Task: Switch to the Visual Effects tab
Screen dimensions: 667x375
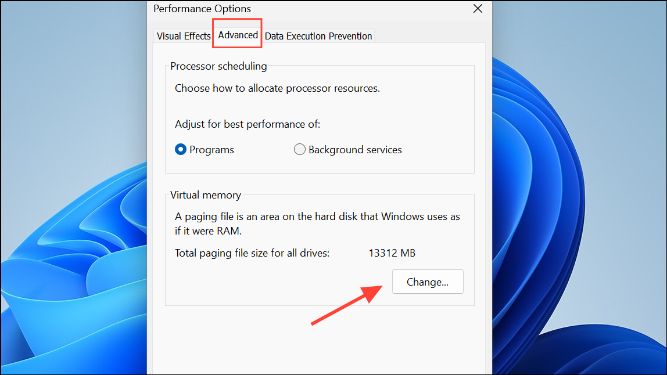Action: [182, 36]
